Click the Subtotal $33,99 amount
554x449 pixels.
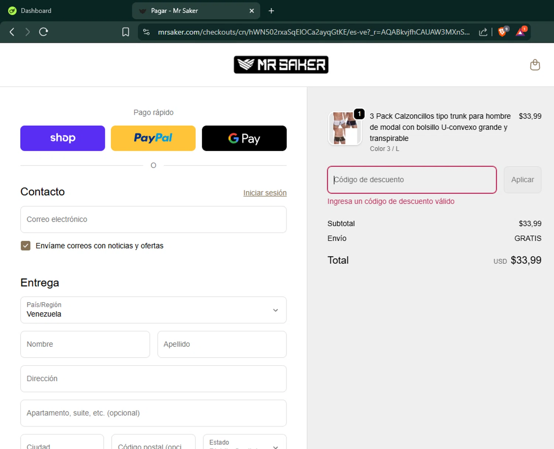tap(530, 224)
